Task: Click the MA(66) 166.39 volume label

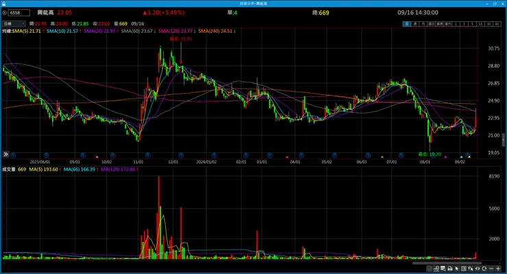Action: click(x=79, y=169)
